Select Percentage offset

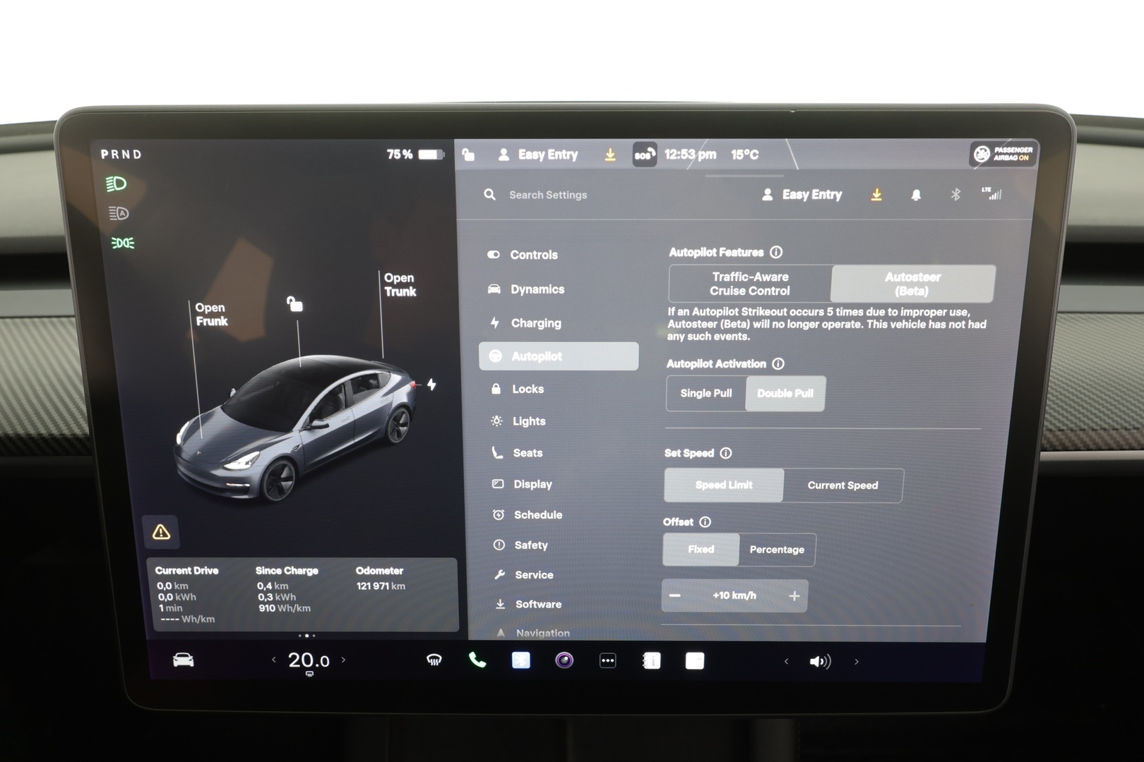point(777,550)
